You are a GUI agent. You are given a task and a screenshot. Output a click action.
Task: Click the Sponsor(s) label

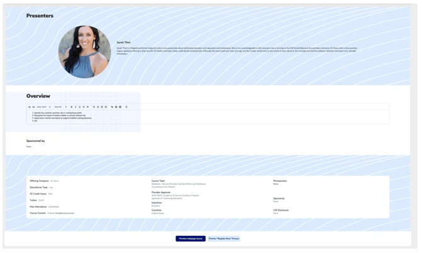(x=279, y=199)
